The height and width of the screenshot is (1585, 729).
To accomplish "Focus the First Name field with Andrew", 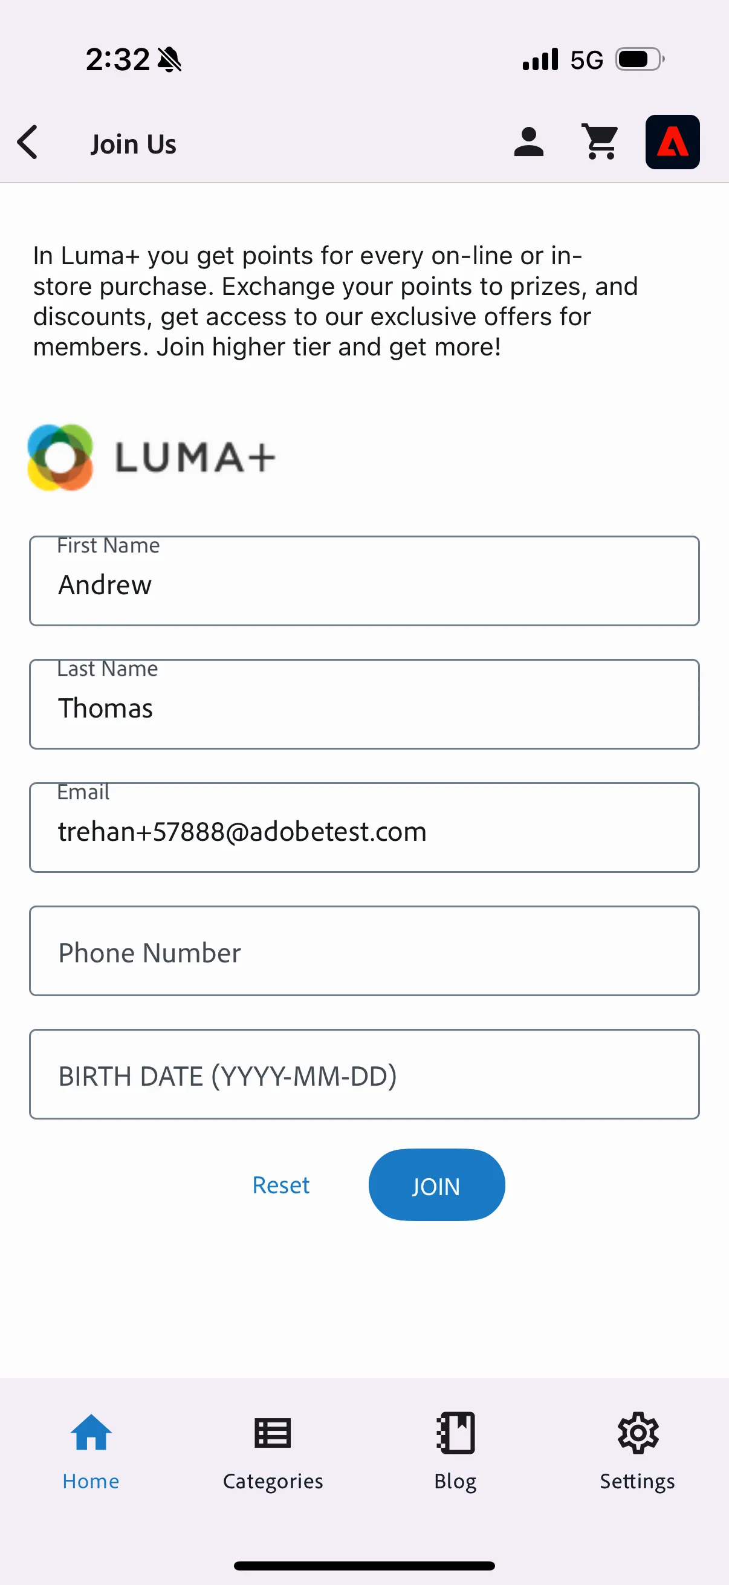I will pos(364,581).
